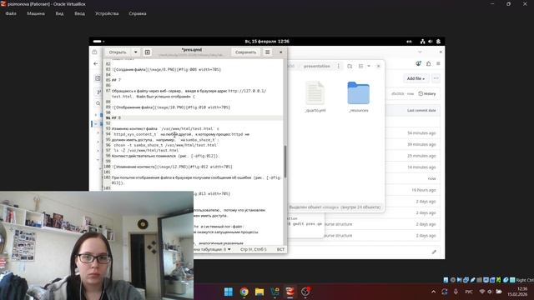This screenshot has width=534, height=300.
Task: Open the Add file dropdown
Action: point(416,78)
